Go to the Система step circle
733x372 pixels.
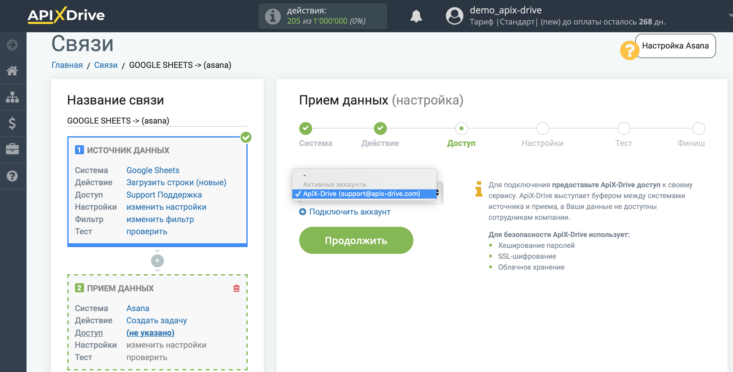pos(305,128)
